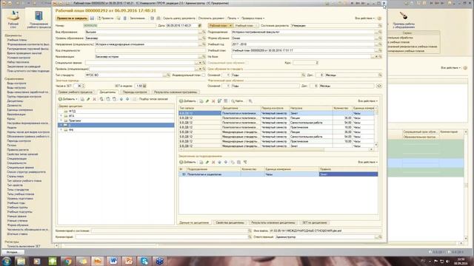The image size is (474, 266).
Task: Switch to Результаты освоения дисциплины tab
Action: pos(273,222)
